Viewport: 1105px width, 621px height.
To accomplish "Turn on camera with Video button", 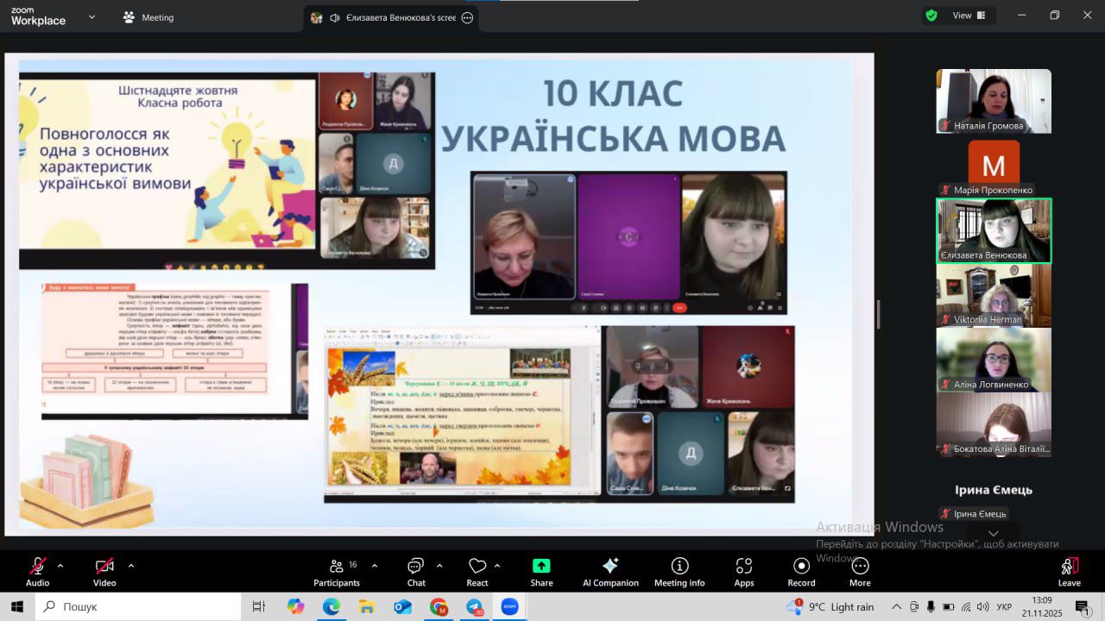I will 104,571.
